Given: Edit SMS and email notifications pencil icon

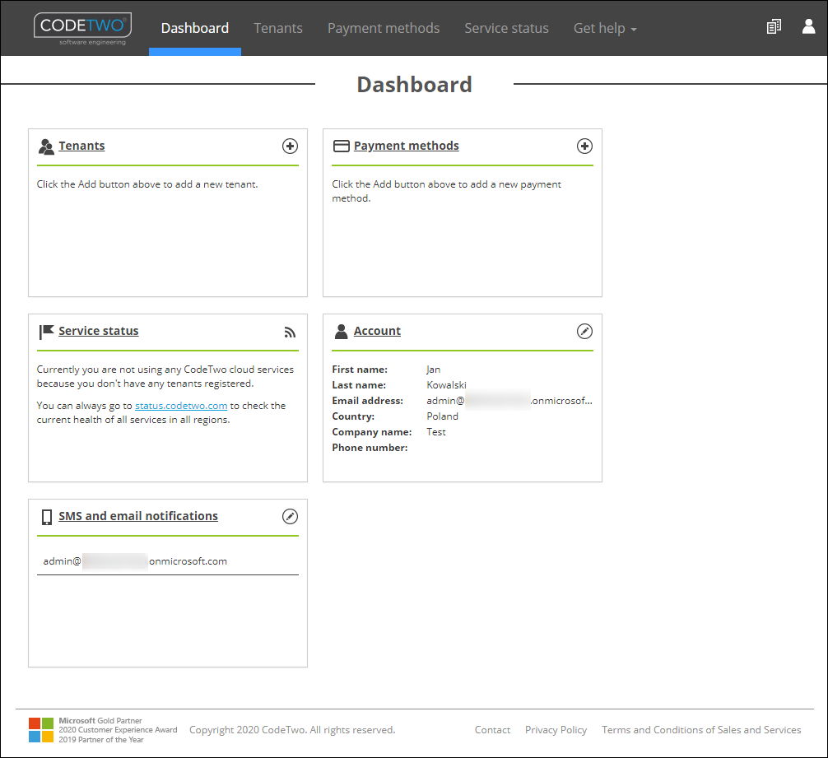Looking at the screenshot, I should (x=290, y=516).
